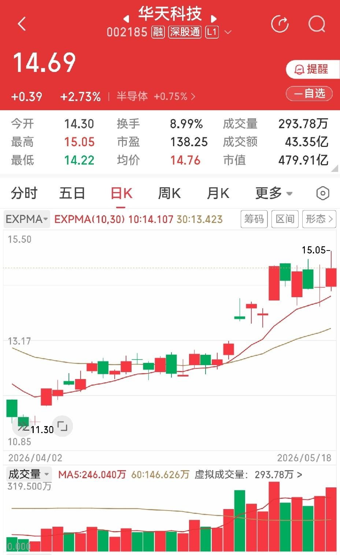The image size is (340, 555).
Task: Remove from watchlist via 自选 button
Action: 309,93
